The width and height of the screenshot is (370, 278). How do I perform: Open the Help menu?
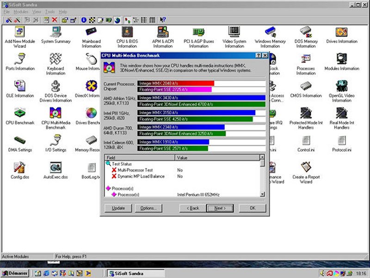click(63, 12)
